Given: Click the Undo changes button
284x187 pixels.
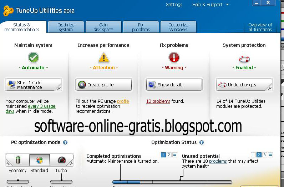Looking at the screenshot, I should [x=244, y=85].
